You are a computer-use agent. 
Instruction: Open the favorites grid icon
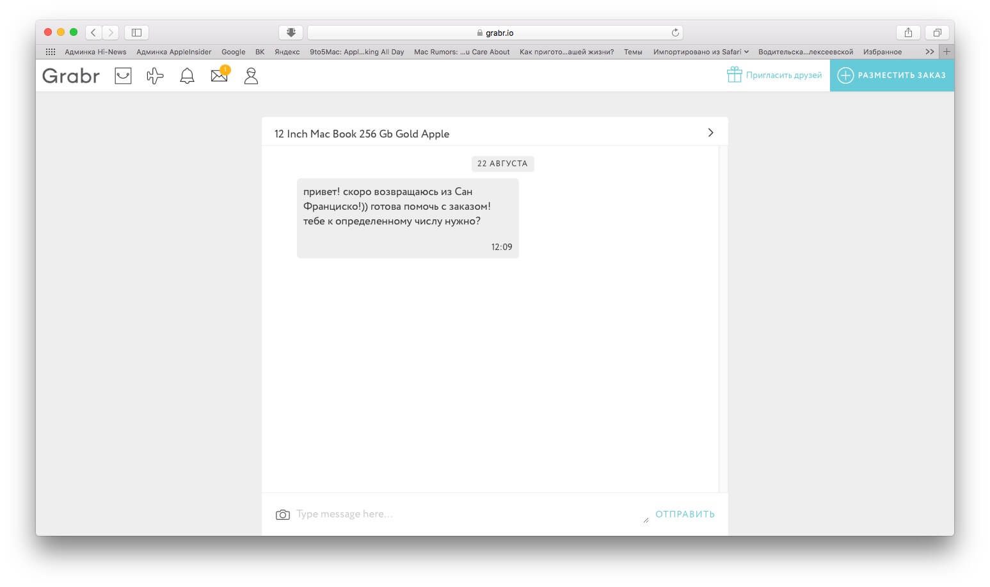coord(51,52)
